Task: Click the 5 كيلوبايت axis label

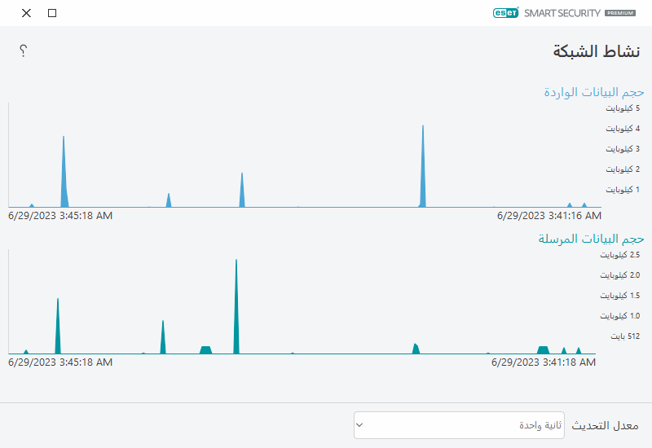Action: 622,108
